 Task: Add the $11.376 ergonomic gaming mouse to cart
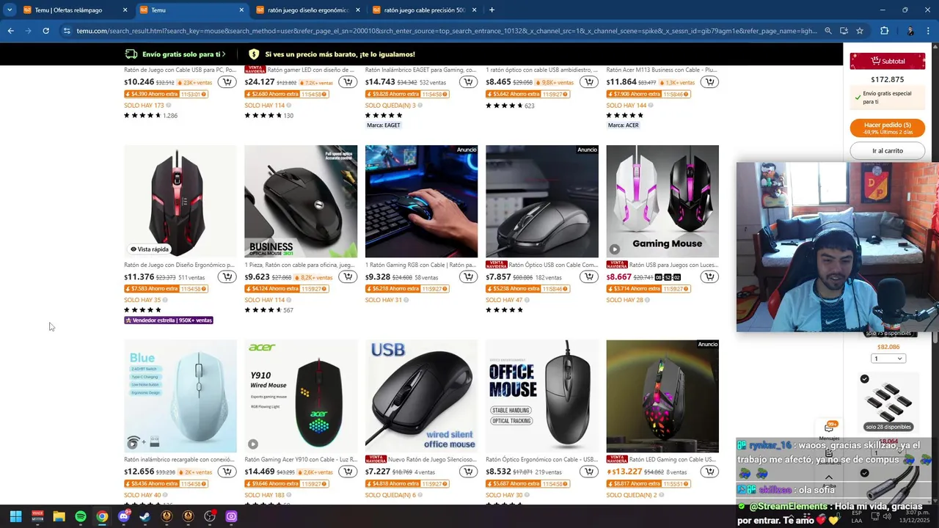[227, 276]
